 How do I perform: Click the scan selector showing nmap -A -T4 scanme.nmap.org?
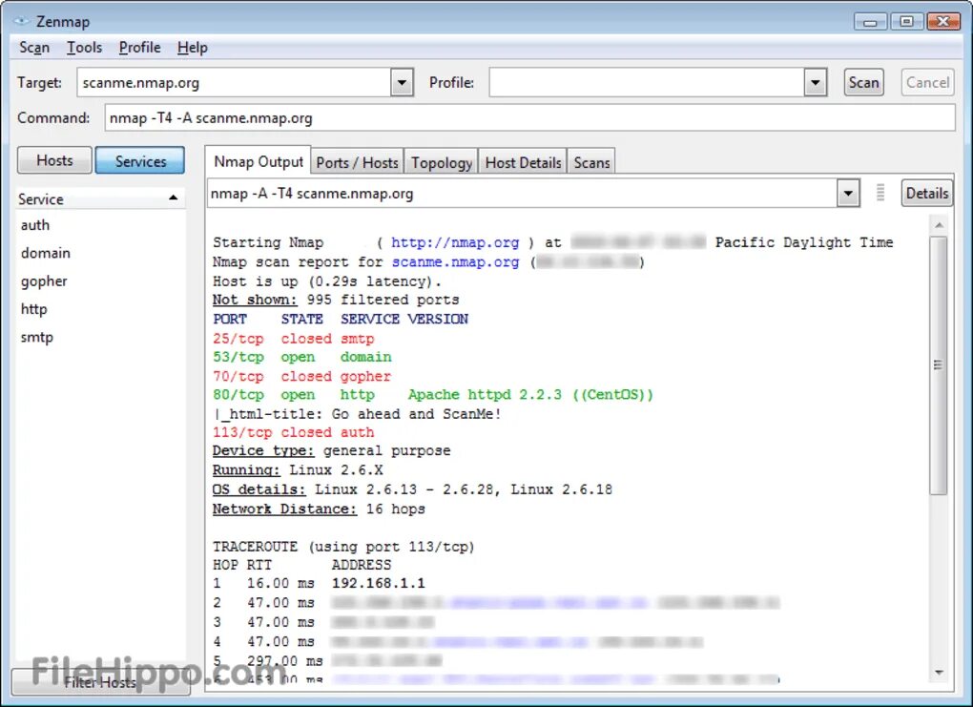point(522,193)
